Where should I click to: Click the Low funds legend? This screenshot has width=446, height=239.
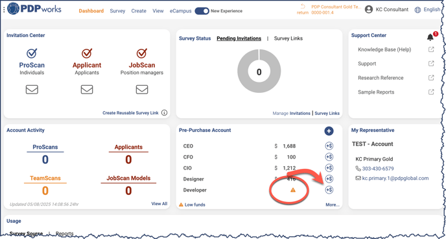[192, 205]
